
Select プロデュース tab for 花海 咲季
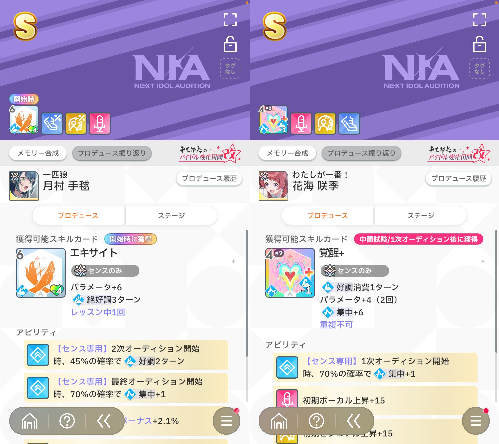[328, 216]
